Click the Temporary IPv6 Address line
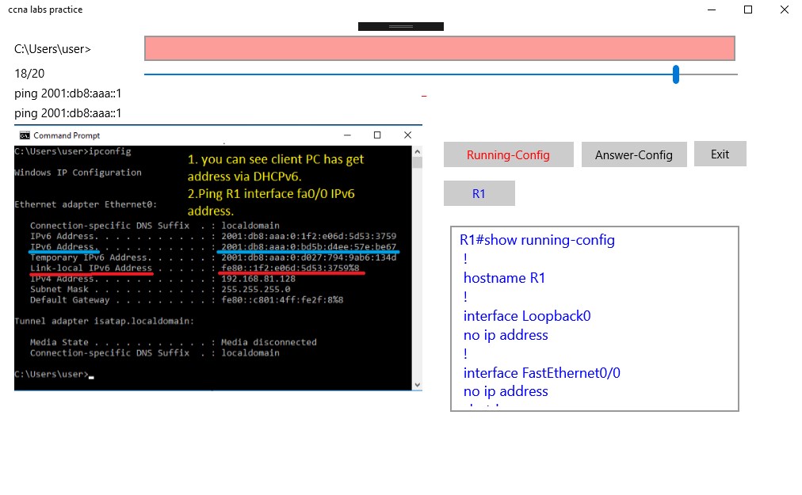 tap(212, 257)
